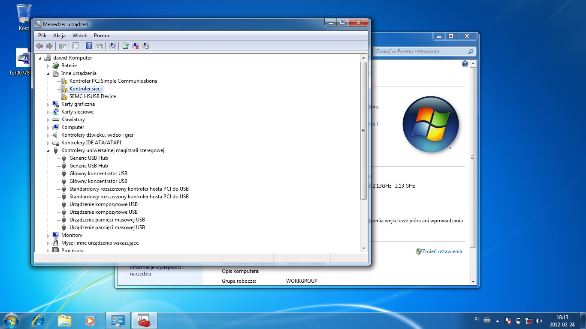The width and height of the screenshot is (586, 329).
Task: Click the Klawiatury keyboard icon
Action: tap(55, 120)
